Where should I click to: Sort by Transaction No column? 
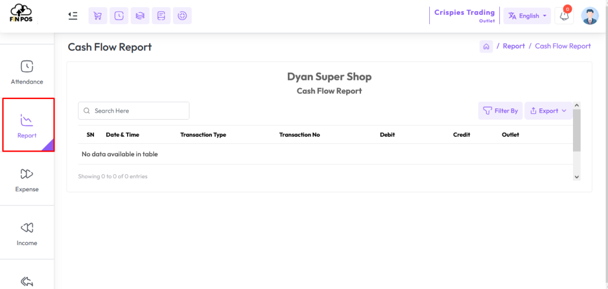(x=300, y=134)
